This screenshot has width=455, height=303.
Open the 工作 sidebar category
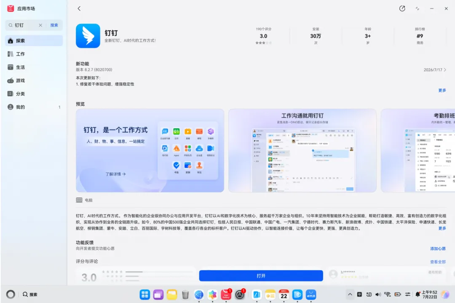pos(34,54)
